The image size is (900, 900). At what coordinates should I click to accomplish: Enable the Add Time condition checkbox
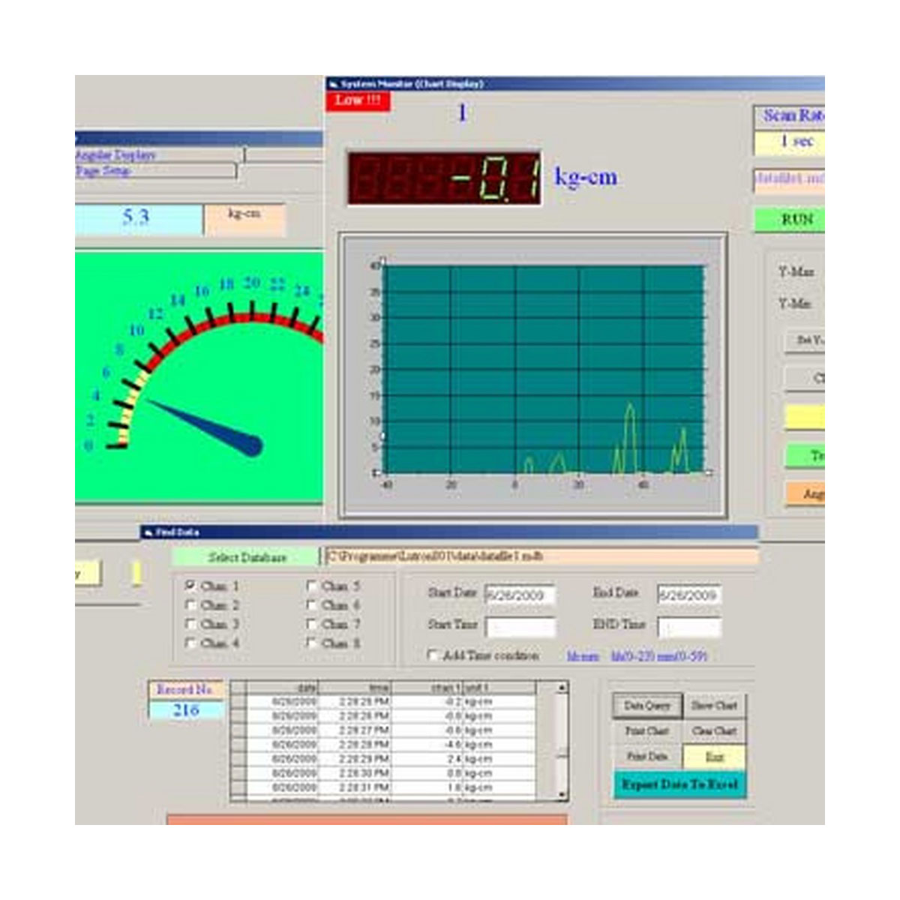432,655
